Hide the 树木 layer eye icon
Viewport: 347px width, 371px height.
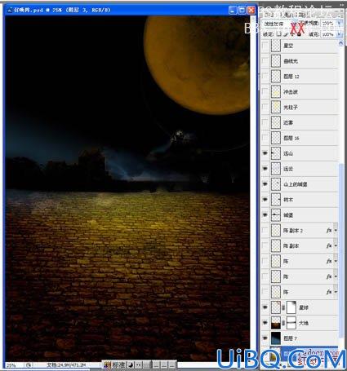tap(265, 200)
